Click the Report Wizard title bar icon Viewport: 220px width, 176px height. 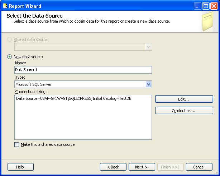pyautogui.click(x=4, y=6)
